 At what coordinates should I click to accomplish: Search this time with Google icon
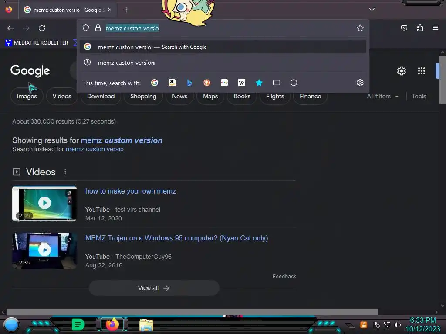155,83
